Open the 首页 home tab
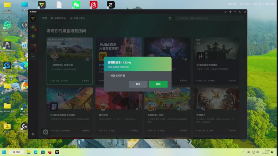Image resolution: width=278 pixels, height=156 pixels. [x=44, y=18]
